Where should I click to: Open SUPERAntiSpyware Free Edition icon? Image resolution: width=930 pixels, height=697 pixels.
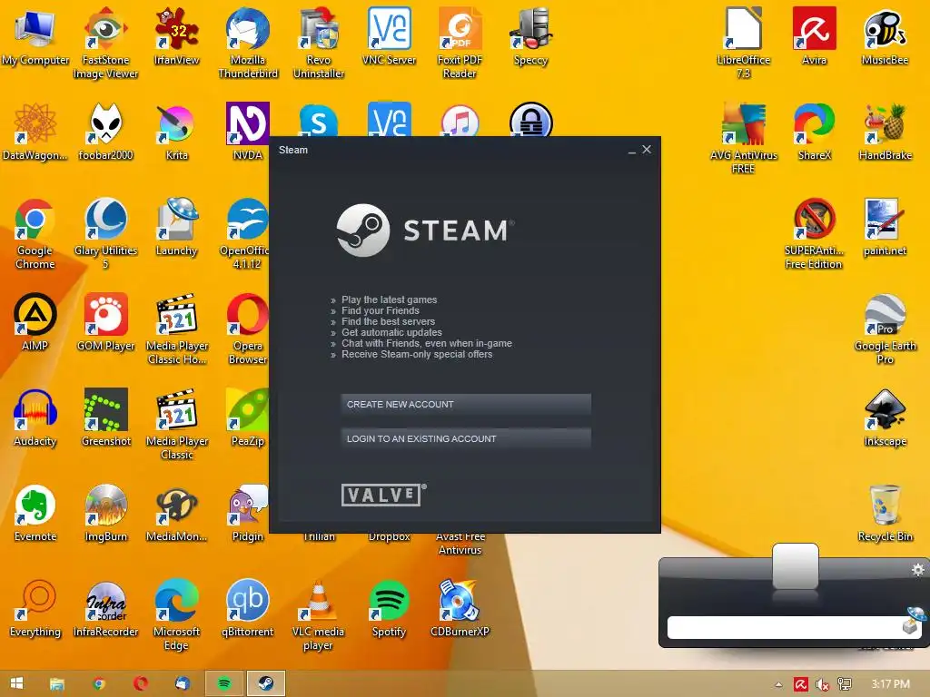(815, 233)
